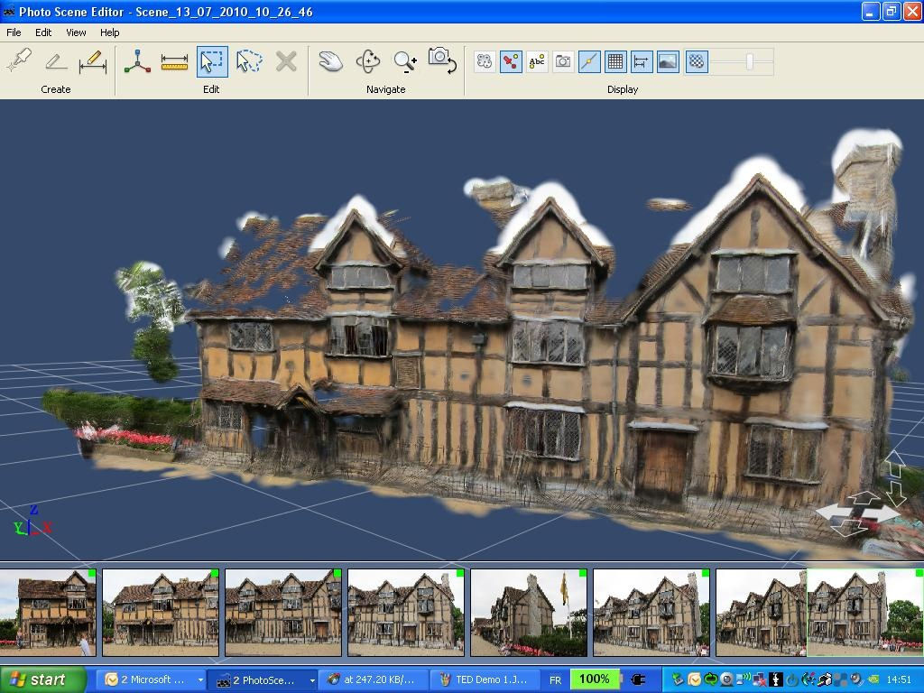Screen dimensions: 924x693
Task: Expand the Microsoft taskbar group dropdown
Action: (199, 679)
